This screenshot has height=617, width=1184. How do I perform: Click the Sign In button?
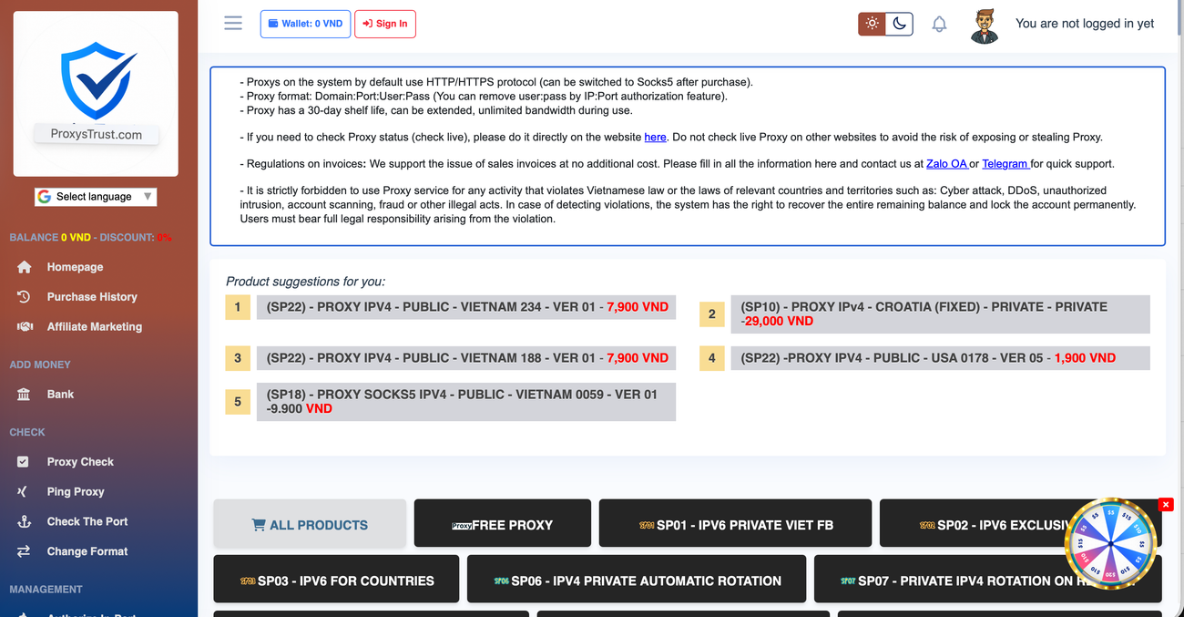[x=385, y=24]
